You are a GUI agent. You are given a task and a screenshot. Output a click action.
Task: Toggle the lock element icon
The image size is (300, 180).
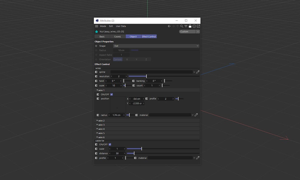pyautogui.click(x=190, y=26)
